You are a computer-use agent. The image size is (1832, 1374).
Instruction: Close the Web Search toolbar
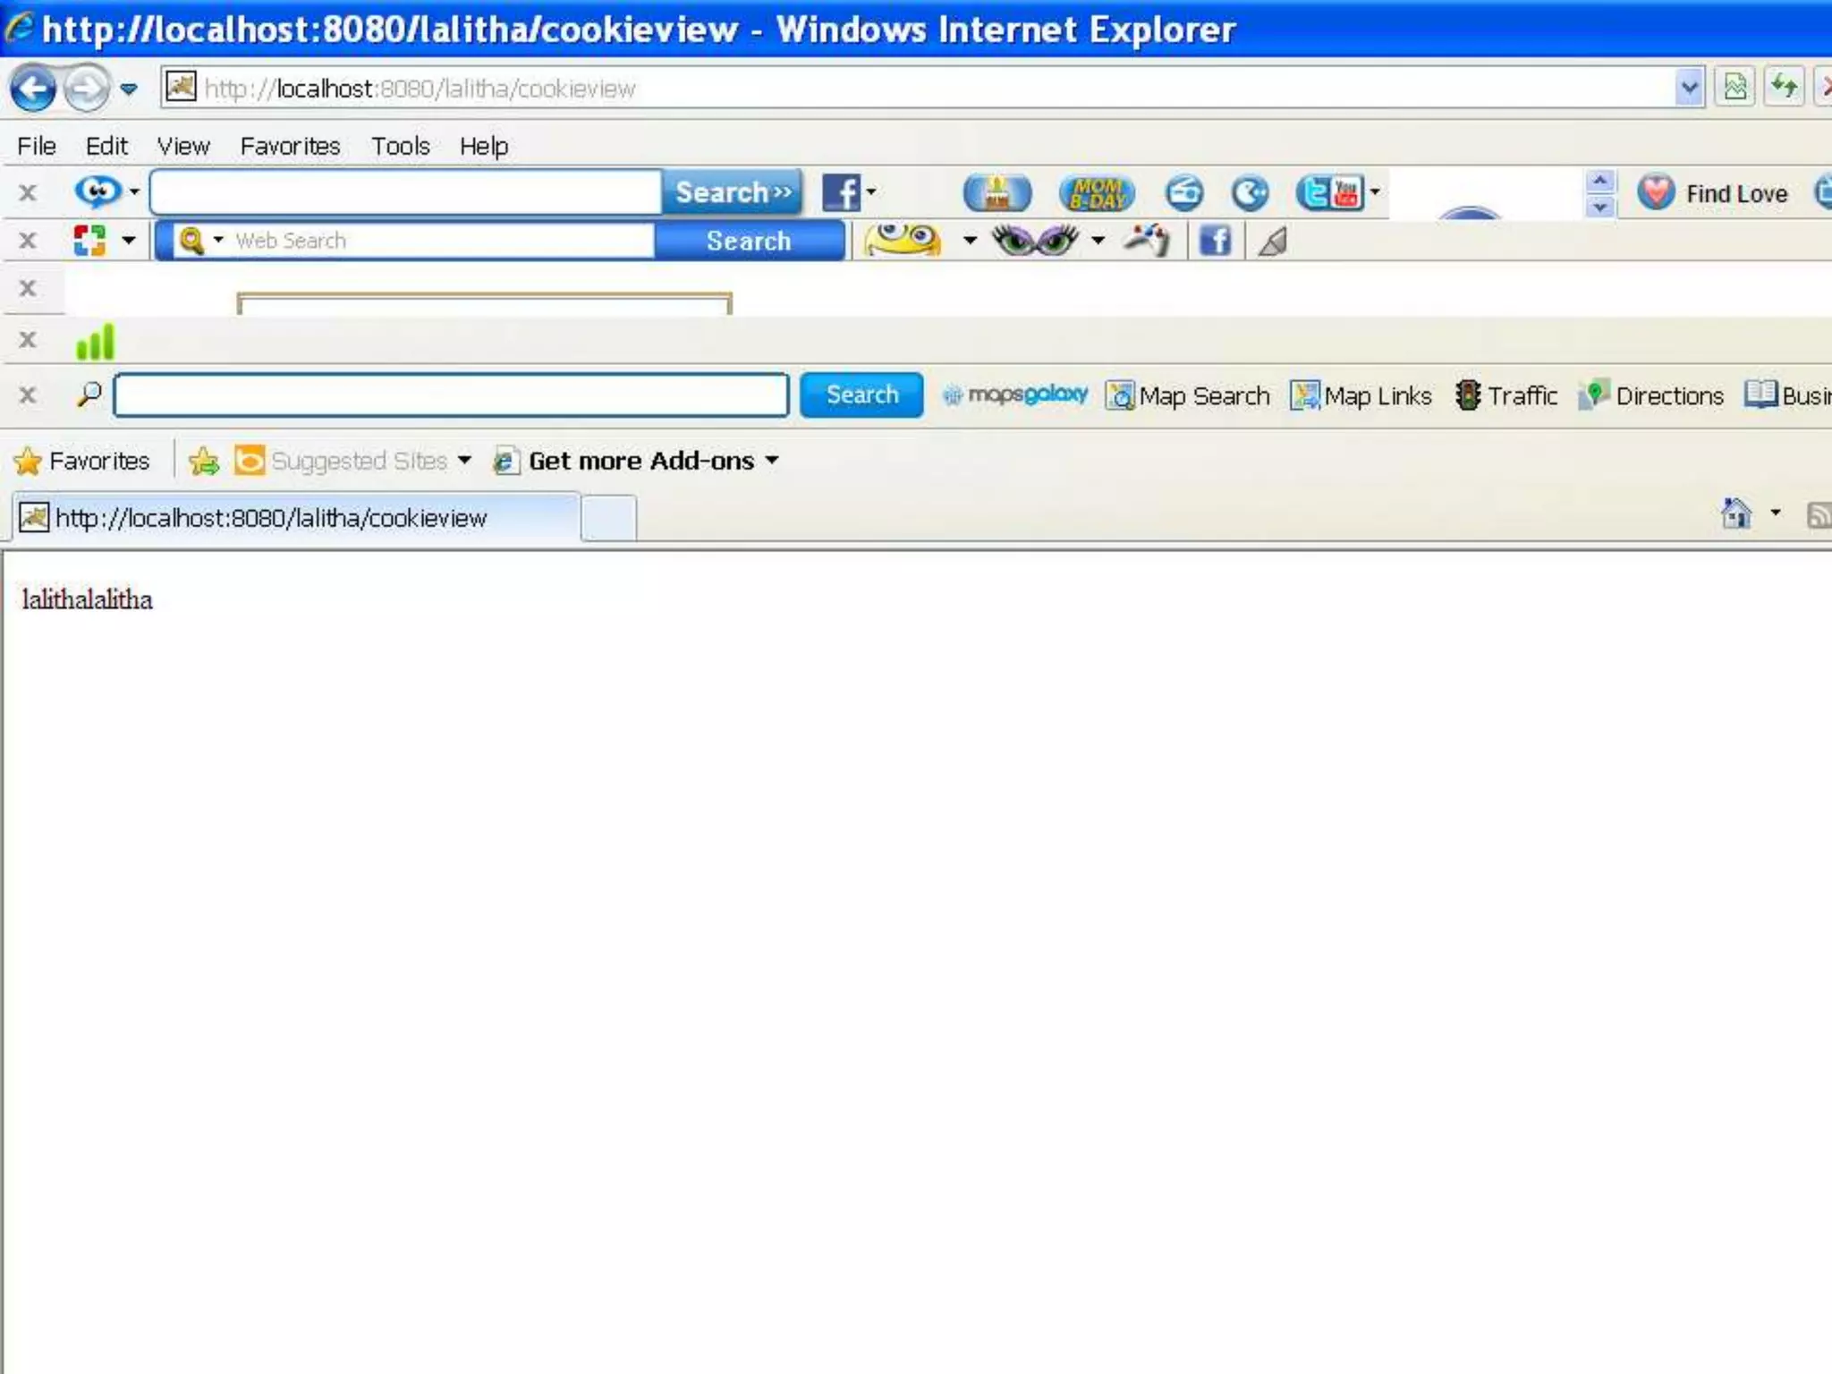pos(28,241)
